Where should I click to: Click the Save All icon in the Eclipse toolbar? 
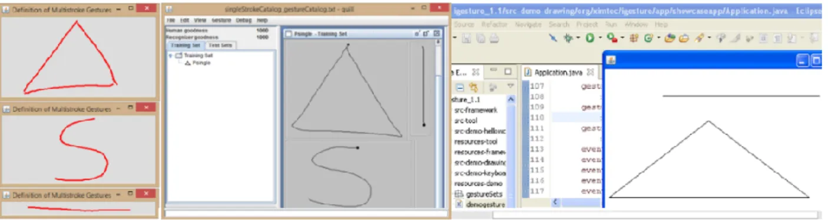[482, 39]
